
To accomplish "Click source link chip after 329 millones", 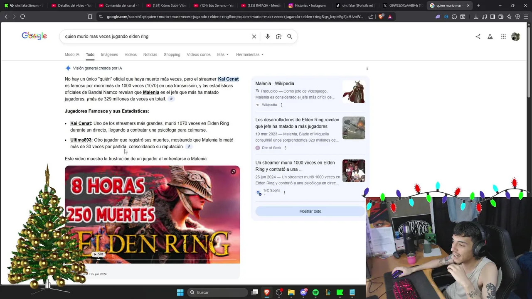I will point(171,99).
